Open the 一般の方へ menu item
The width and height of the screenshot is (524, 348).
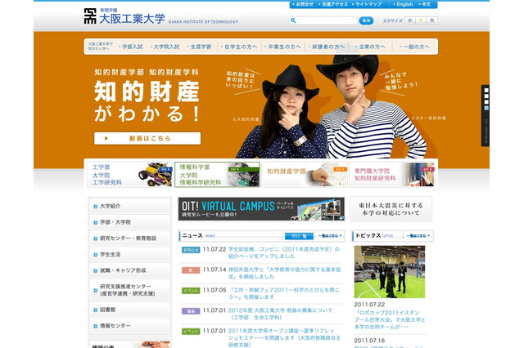pos(415,47)
